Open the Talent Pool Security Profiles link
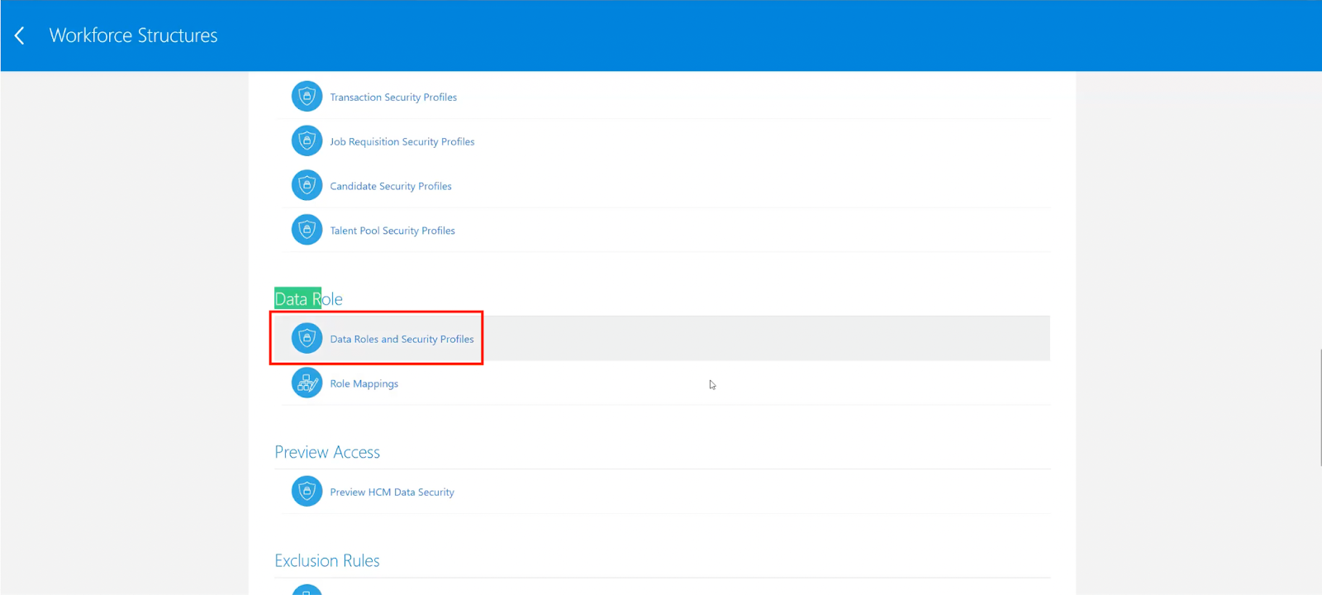The image size is (1322, 595). (x=392, y=231)
